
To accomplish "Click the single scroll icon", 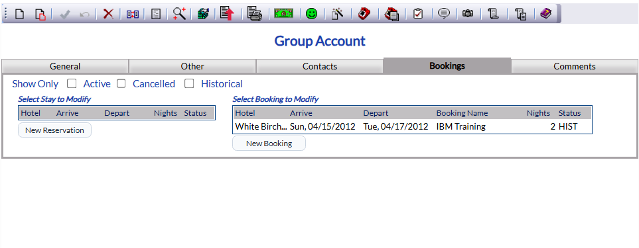I will (x=494, y=14).
